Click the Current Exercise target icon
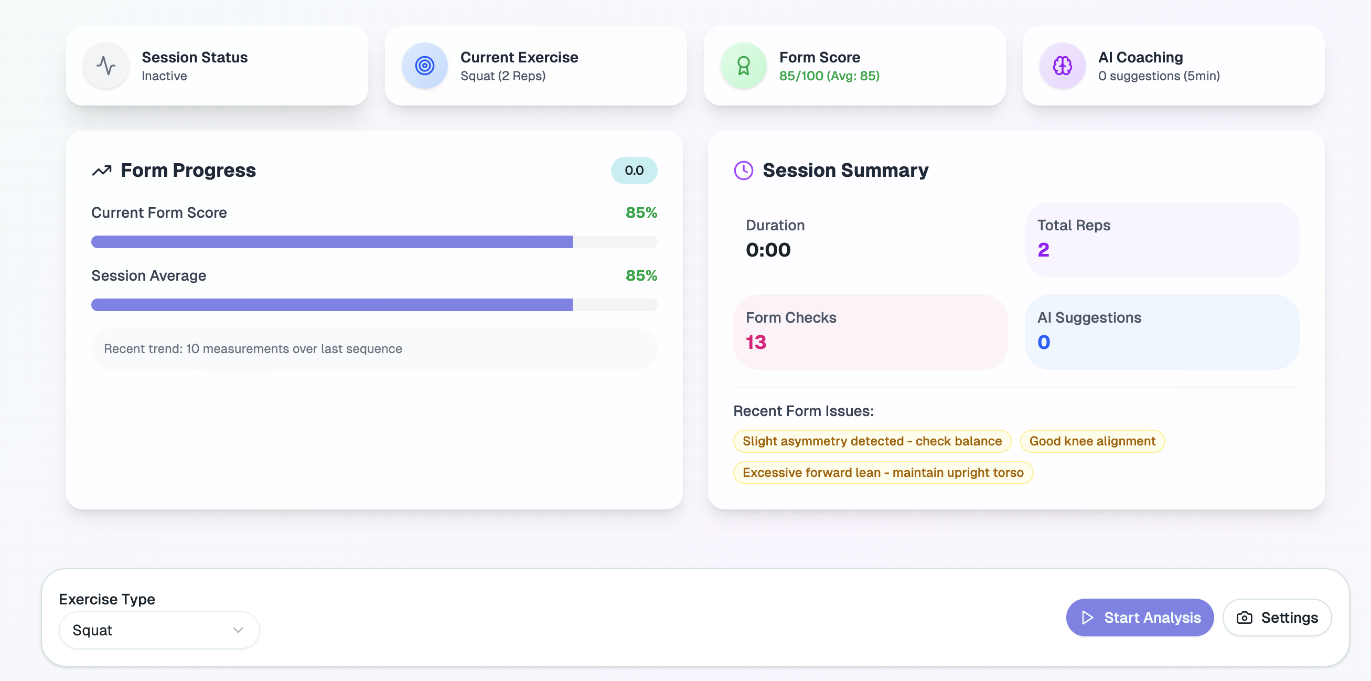Image resolution: width=1371 pixels, height=681 pixels. tap(424, 66)
